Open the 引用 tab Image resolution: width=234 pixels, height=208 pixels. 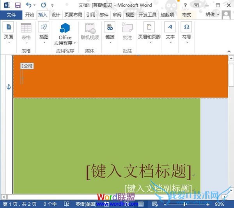[x=91, y=15]
